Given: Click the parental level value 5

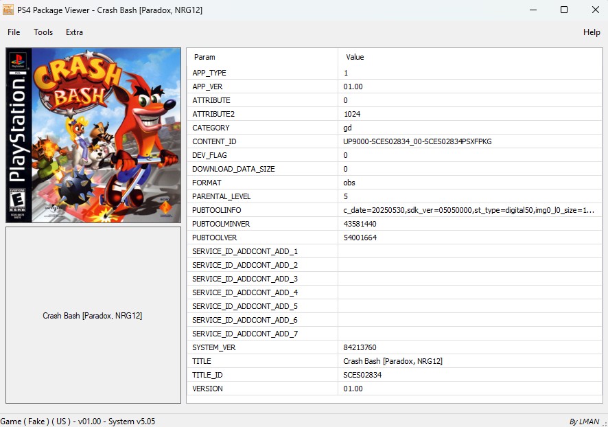Looking at the screenshot, I should [x=345, y=196].
